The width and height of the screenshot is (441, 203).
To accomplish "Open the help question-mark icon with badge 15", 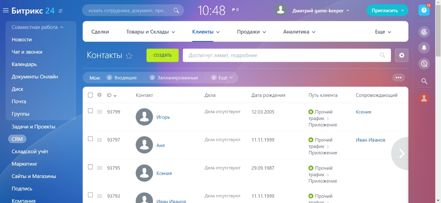I will coord(424,10).
